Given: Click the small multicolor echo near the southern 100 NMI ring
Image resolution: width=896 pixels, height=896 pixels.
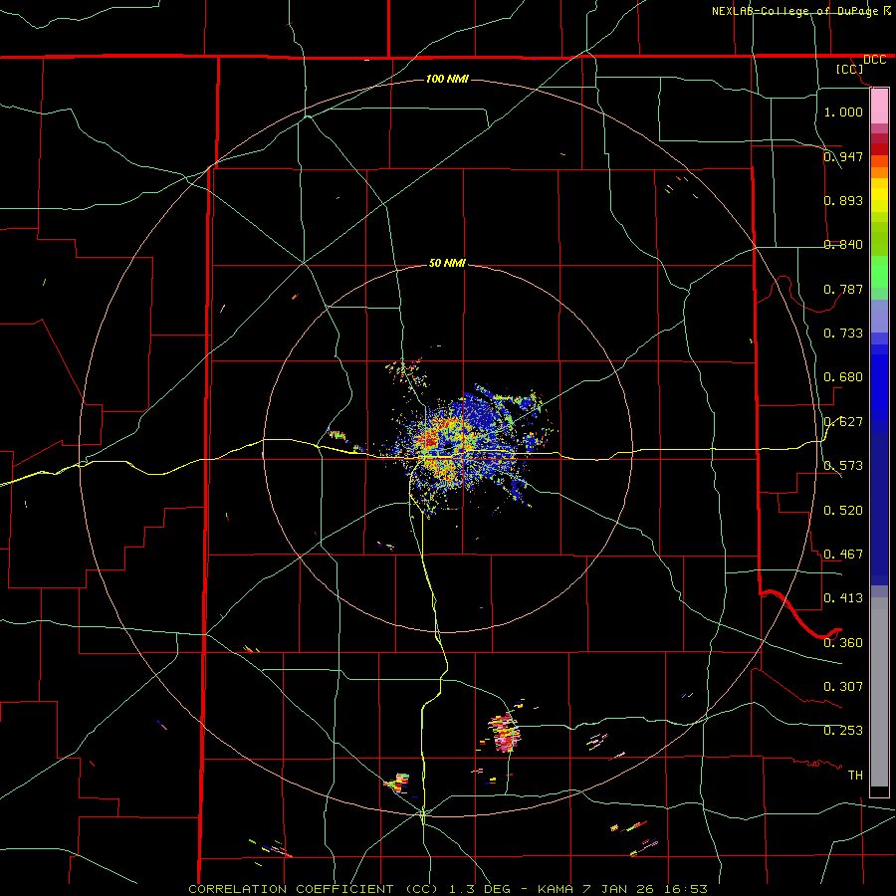Looking at the screenshot, I should (397, 783).
